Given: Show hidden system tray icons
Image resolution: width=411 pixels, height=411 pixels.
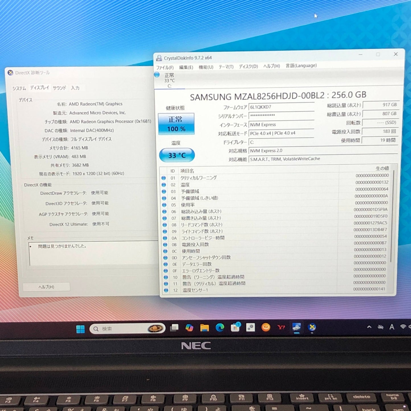Looking at the screenshot, I should (x=369, y=327).
